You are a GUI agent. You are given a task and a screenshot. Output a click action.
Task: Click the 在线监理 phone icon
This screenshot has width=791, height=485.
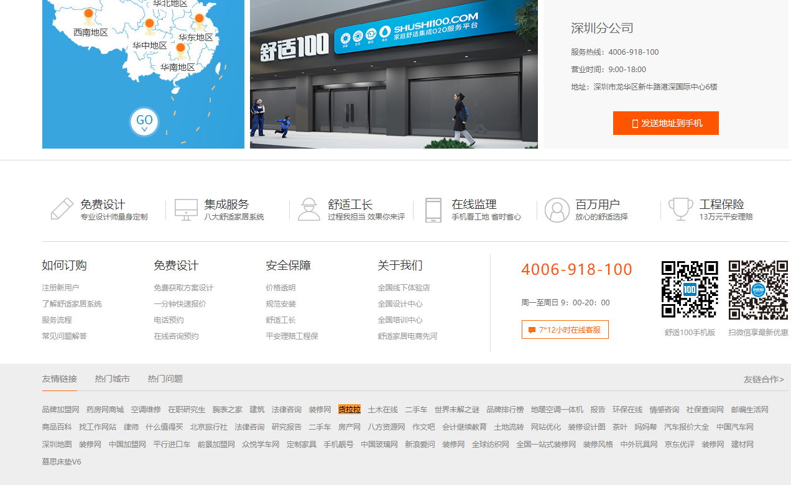433,210
